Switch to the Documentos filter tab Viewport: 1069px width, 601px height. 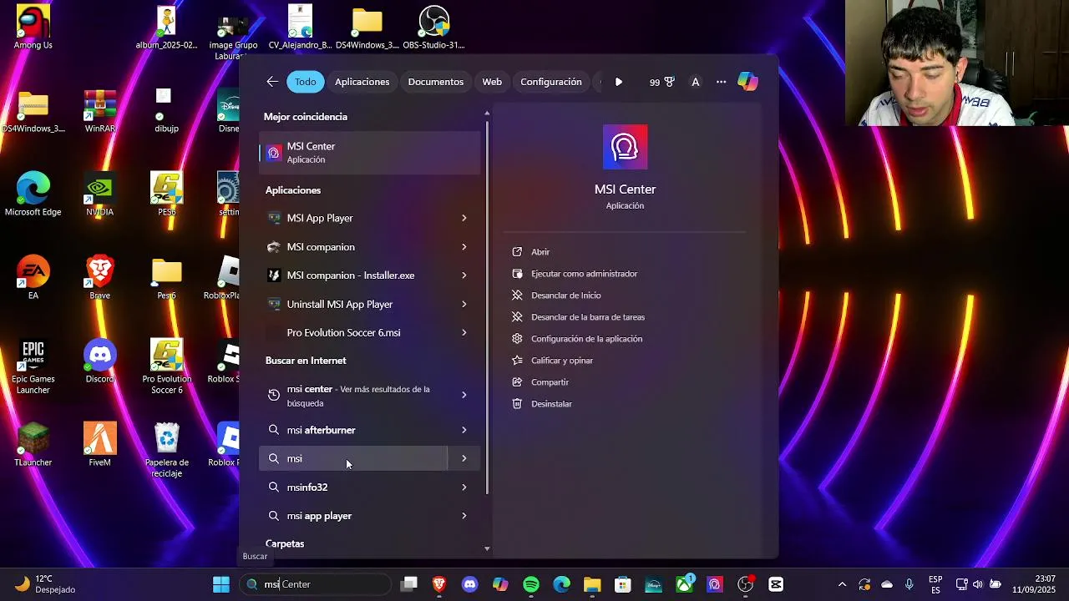[x=435, y=82]
